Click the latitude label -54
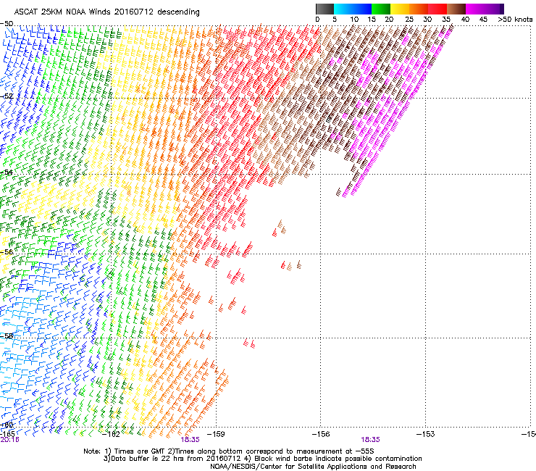 point(7,172)
